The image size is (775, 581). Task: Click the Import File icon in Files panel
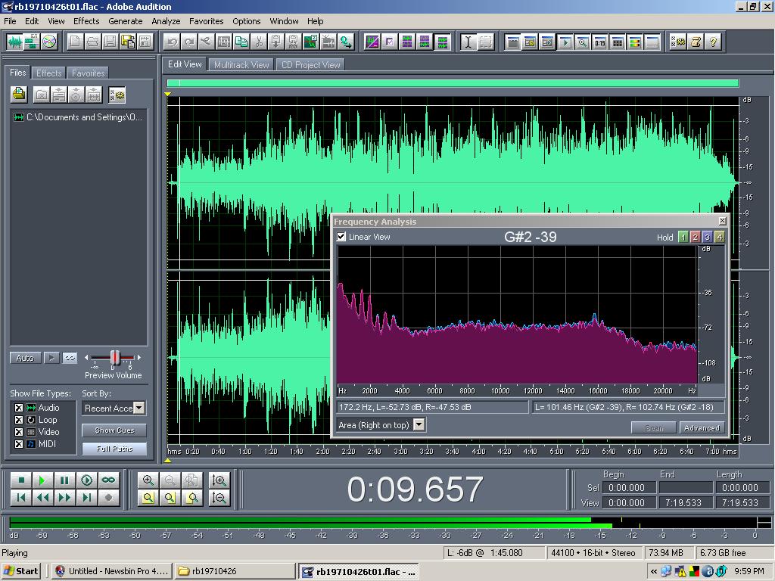coord(19,95)
